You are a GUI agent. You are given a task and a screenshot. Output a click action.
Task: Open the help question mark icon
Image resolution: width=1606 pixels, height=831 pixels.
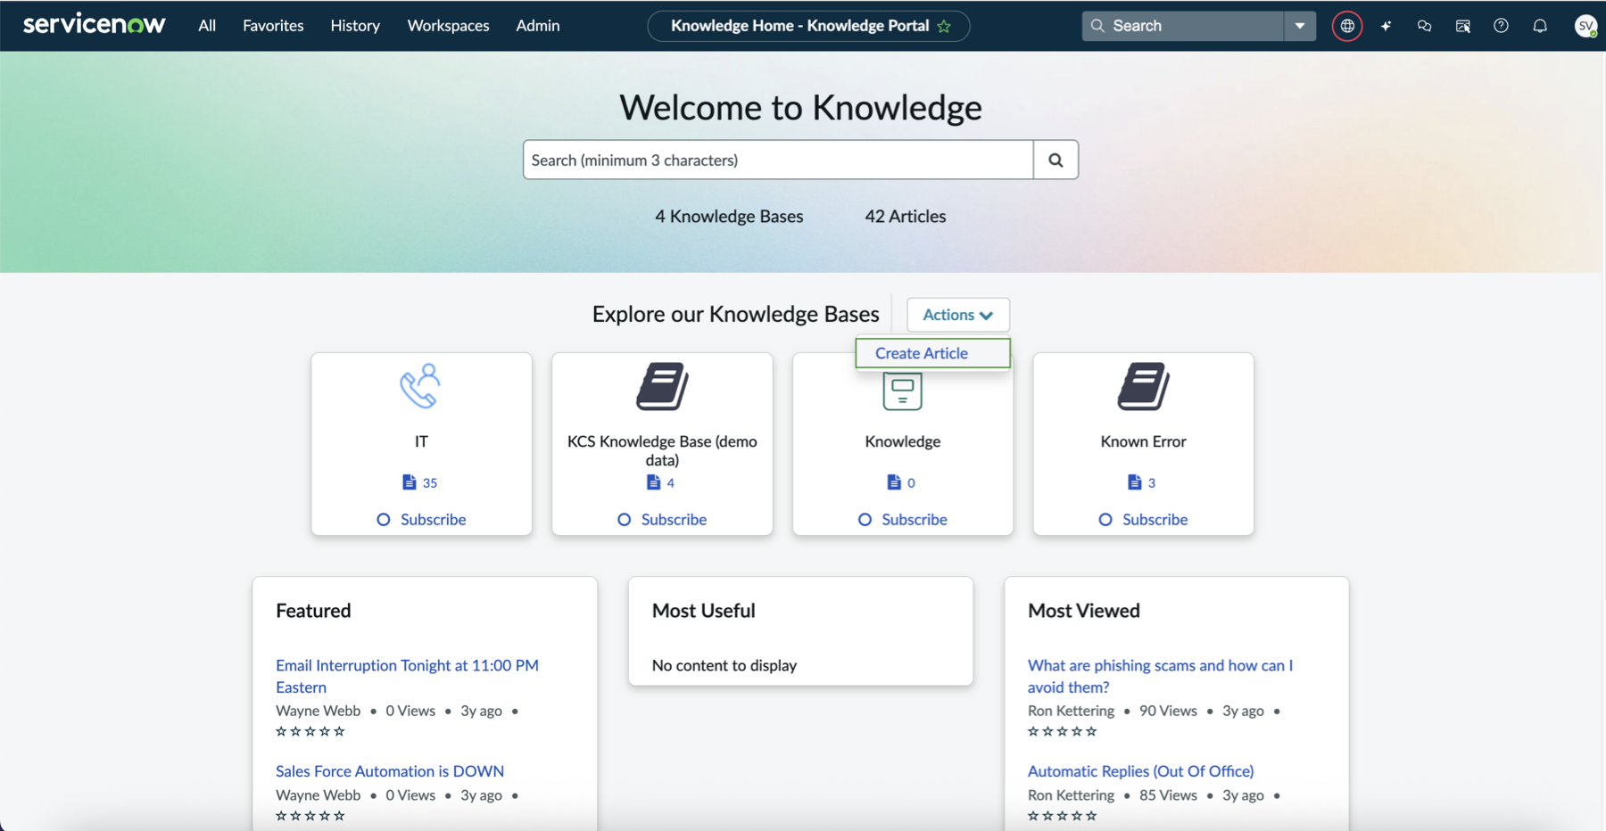click(1501, 26)
